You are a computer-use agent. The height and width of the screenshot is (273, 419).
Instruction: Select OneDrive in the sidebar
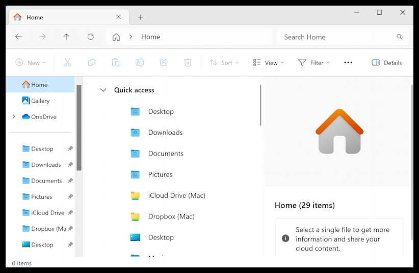tap(40, 116)
